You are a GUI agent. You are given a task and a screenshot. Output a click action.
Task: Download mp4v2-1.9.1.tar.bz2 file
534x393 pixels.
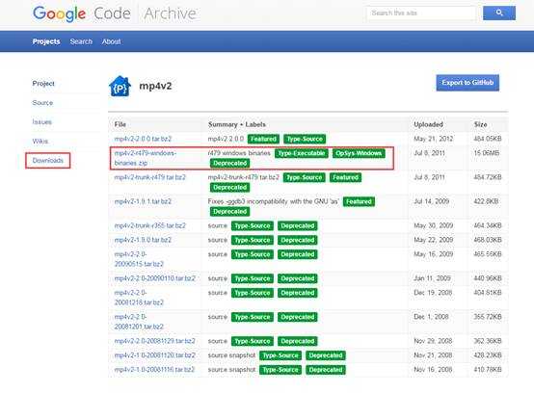pos(143,201)
